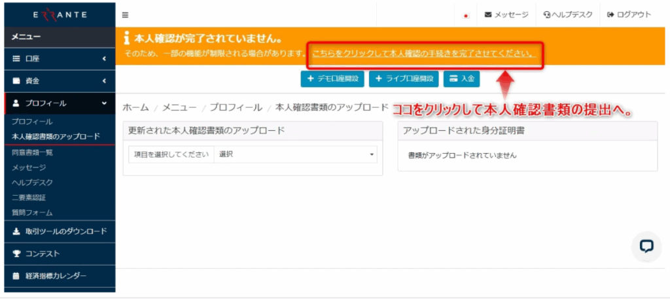
Task: Click the 入金 button
Action: (461, 79)
